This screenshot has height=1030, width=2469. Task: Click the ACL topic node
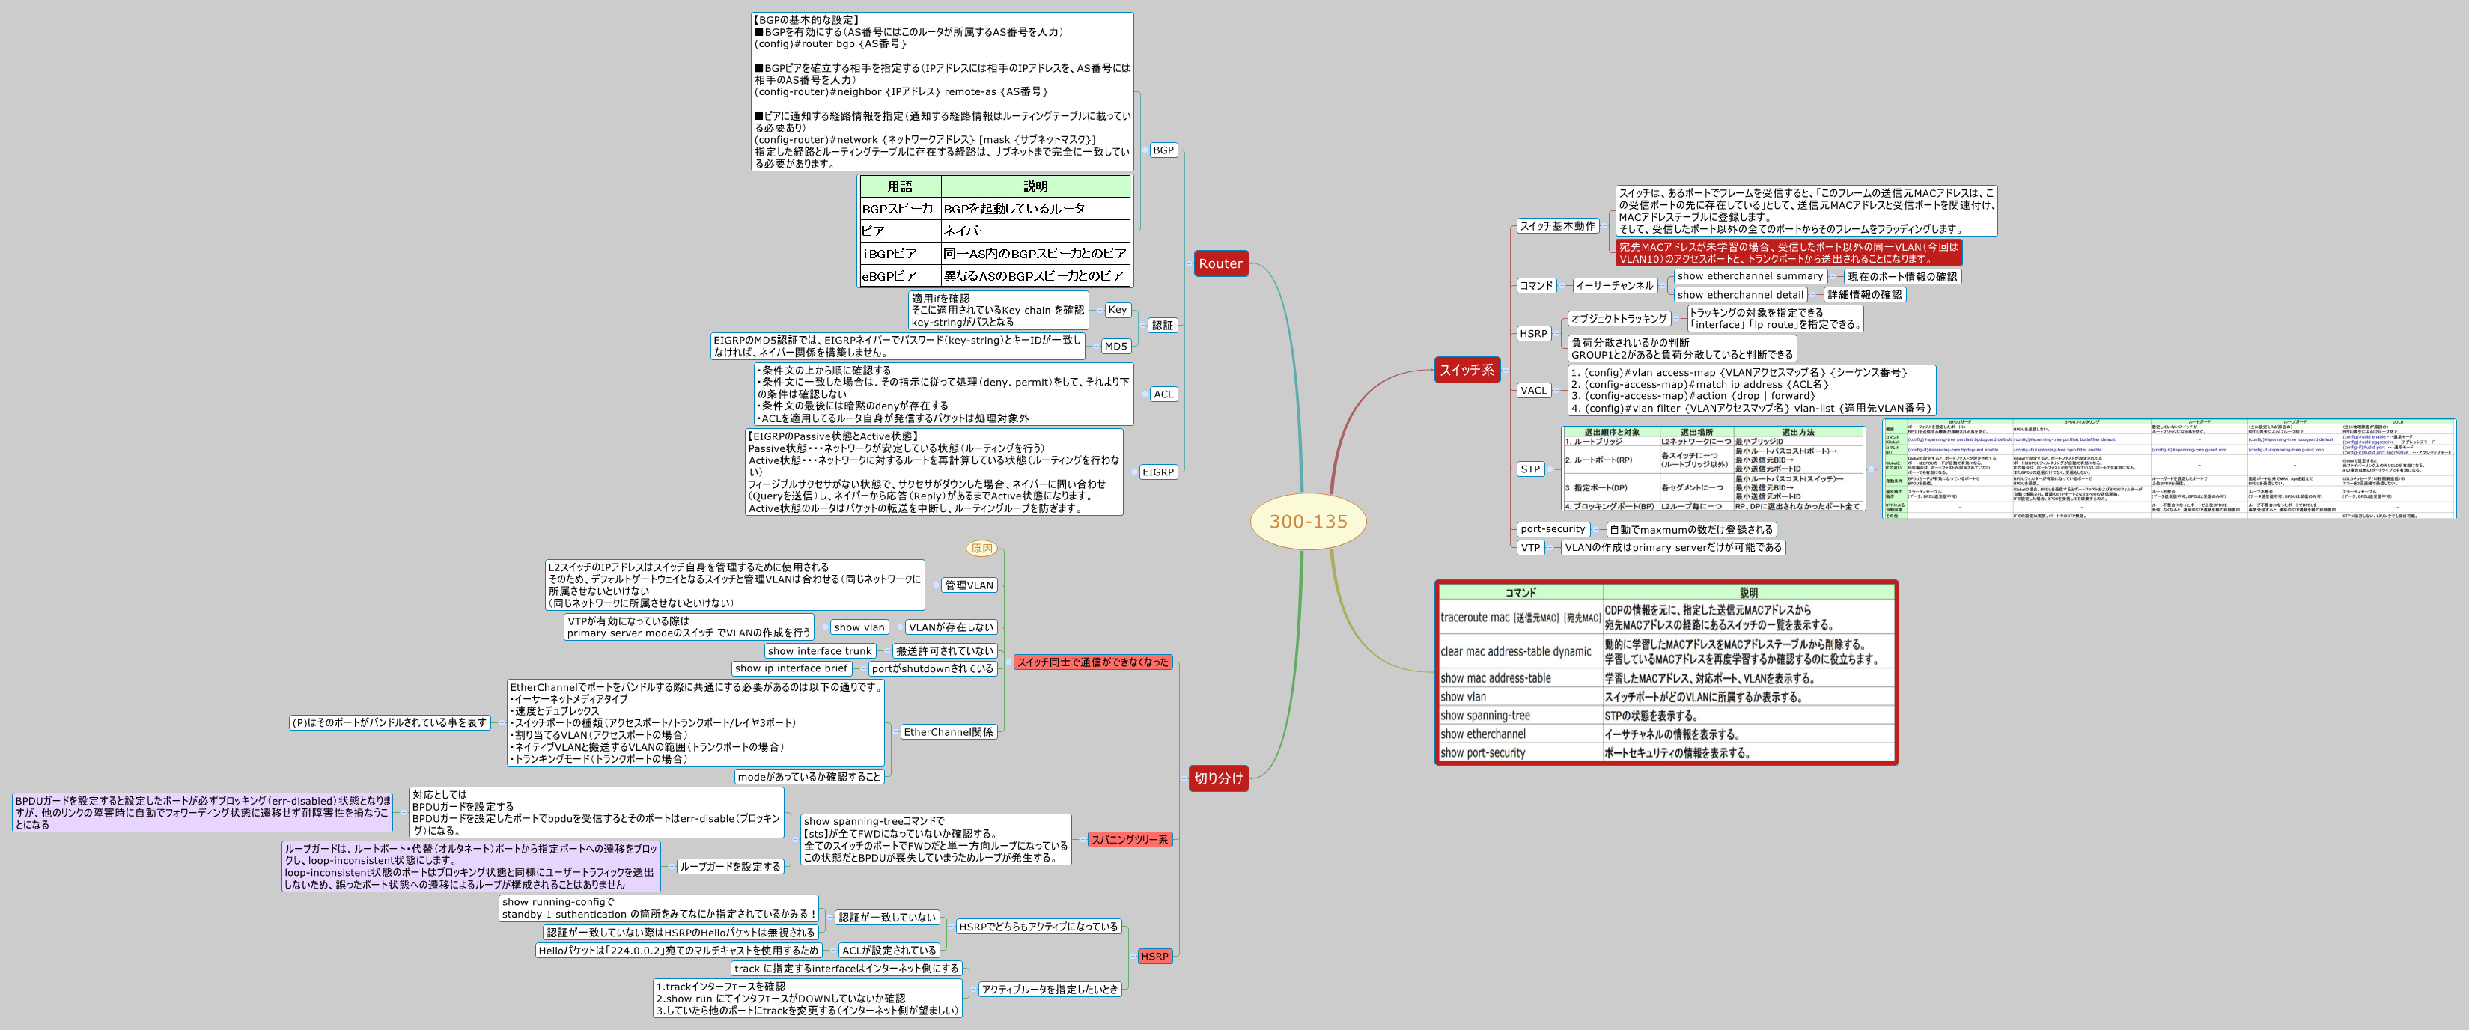(1163, 392)
